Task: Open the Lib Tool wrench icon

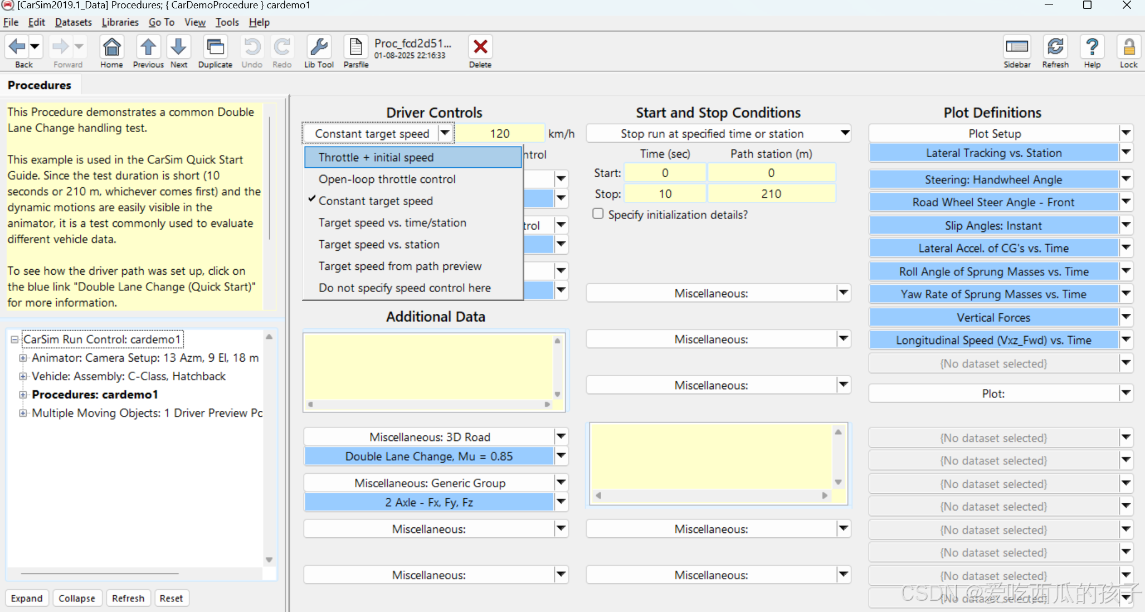Action: click(x=319, y=48)
